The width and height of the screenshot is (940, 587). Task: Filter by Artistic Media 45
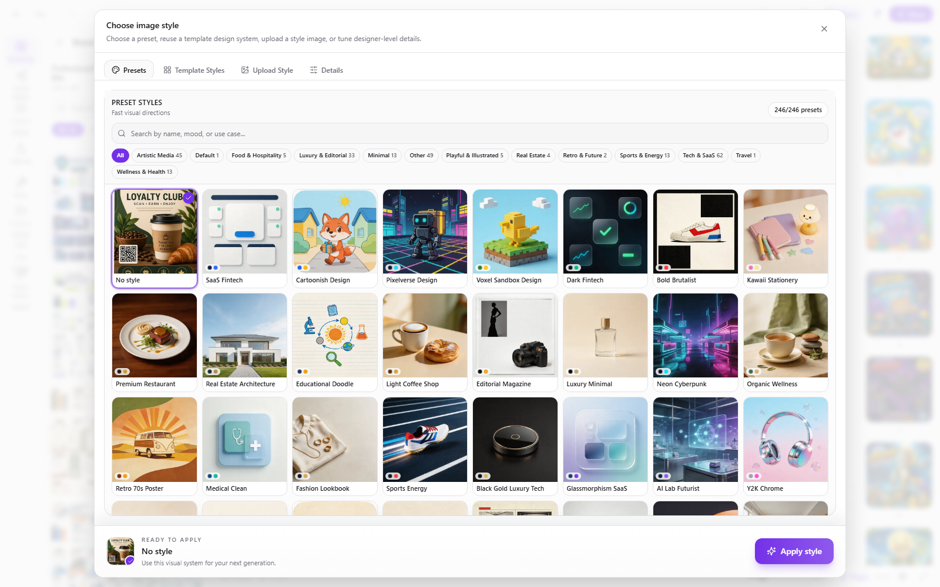(159, 156)
